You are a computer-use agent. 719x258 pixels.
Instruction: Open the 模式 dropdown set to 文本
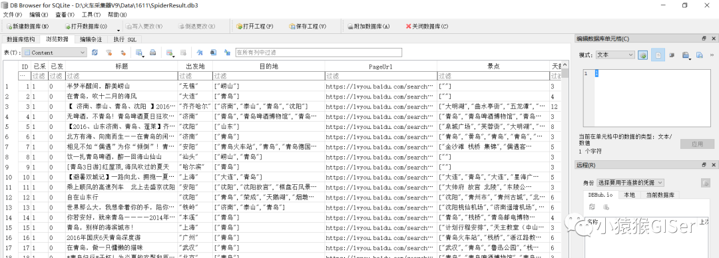point(615,55)
